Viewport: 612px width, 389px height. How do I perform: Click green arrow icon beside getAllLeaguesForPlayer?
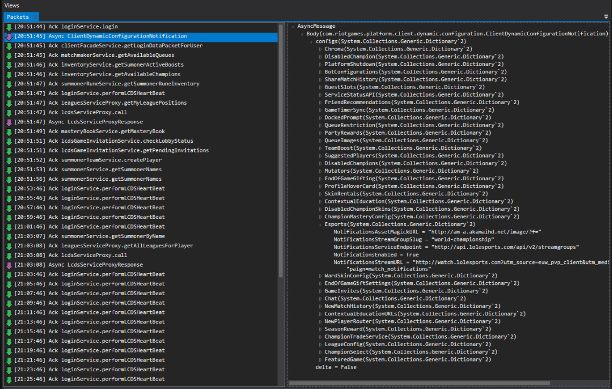tap(9, 246)
